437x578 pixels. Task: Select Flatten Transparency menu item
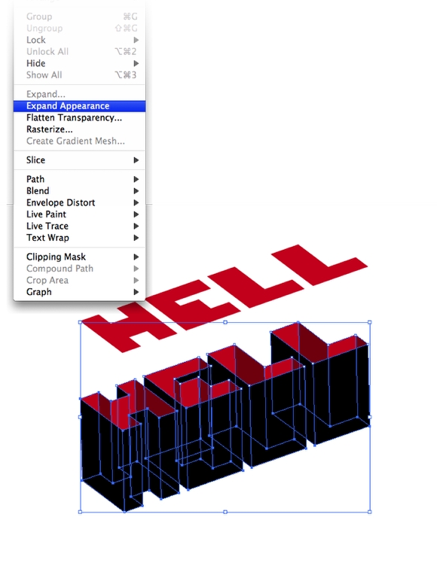tap(79, 118)
